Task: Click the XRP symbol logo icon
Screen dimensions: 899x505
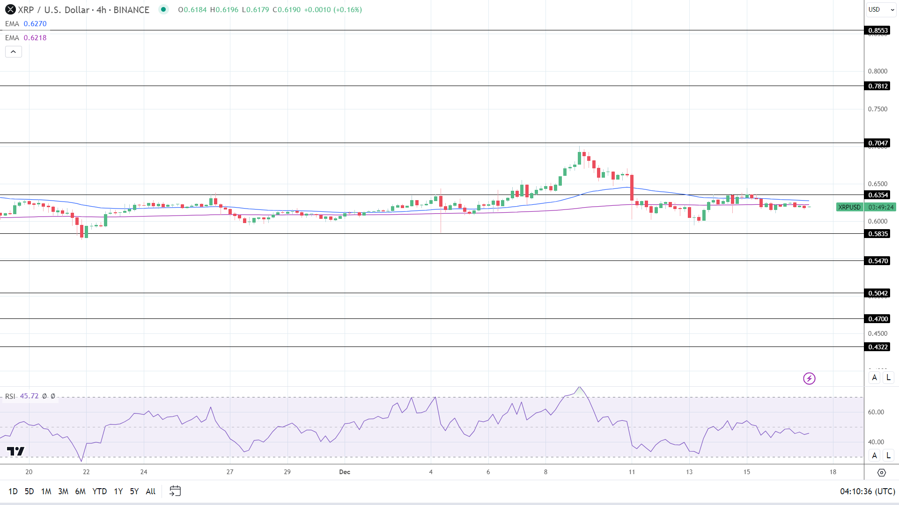Action: (x=10, y=9)
